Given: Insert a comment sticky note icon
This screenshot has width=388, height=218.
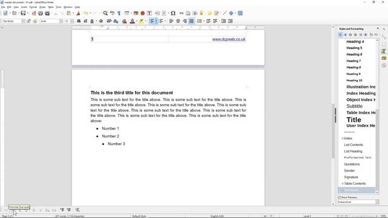Looking at the screenshot, I should (x=210, y=13).
